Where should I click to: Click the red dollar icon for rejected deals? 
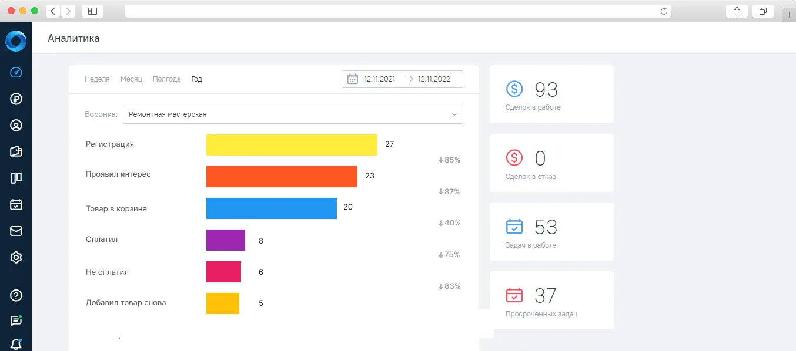click(x=514, y=158)
